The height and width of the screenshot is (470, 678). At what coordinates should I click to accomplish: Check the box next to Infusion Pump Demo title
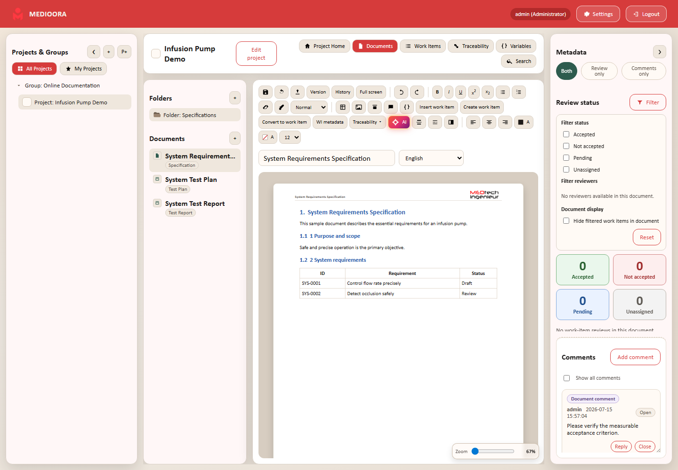(156, 54)
